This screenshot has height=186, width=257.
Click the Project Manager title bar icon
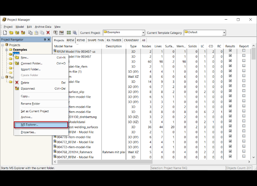[x=4, y=20]
